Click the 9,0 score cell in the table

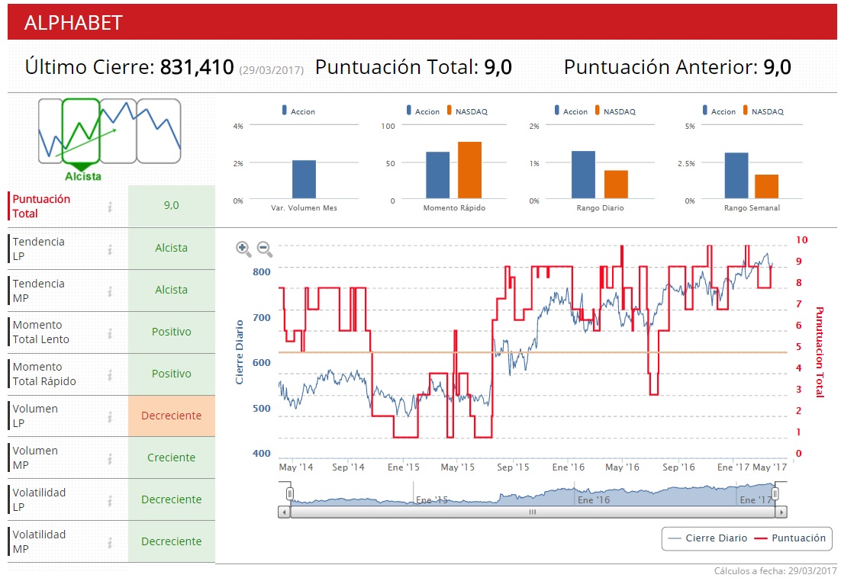(172, 206)
